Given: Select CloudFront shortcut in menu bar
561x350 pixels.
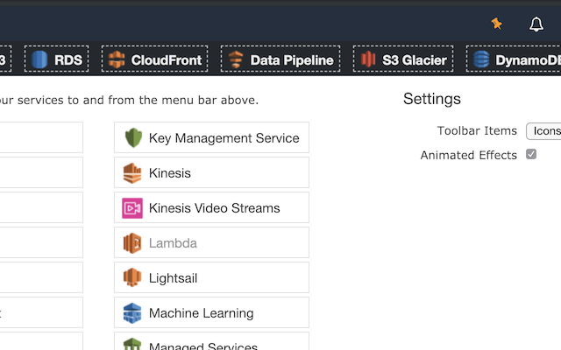Looking at the screenshot, I should [154, 59].
